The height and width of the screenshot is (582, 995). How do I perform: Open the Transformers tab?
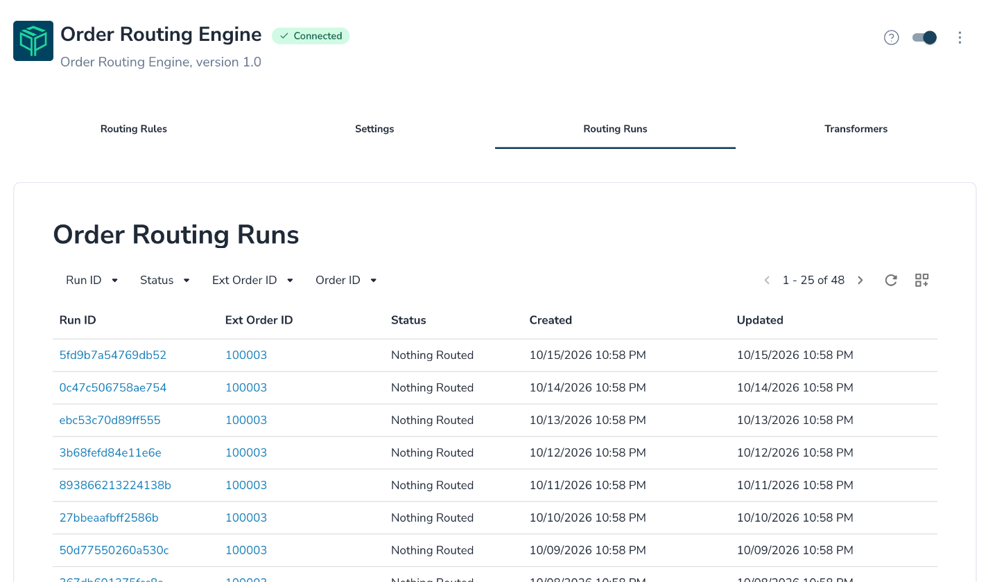[856, 129]
